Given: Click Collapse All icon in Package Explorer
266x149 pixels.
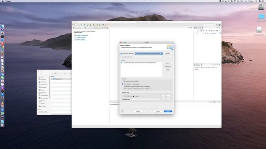Looking at the screenshot, I should [x=95, y=28].
